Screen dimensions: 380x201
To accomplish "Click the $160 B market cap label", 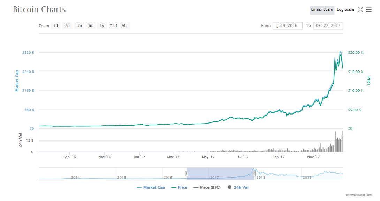I will (28, 91).
